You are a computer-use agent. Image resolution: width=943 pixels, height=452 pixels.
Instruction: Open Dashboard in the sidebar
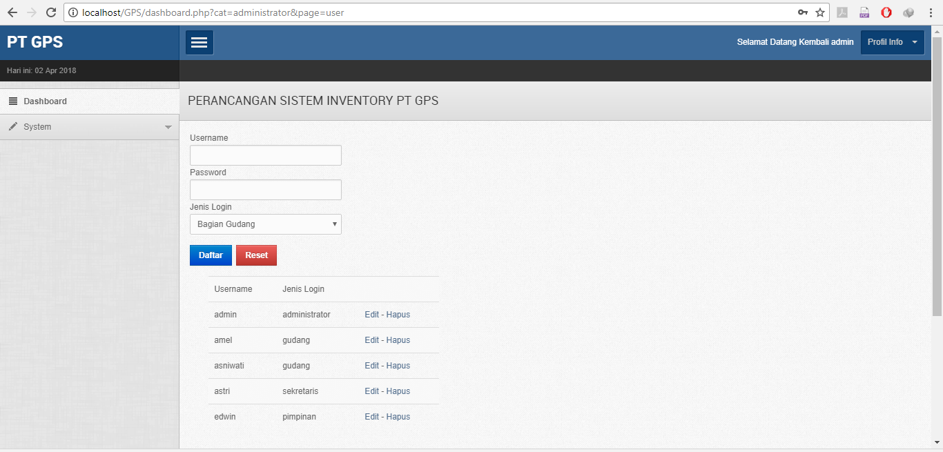(45, 101)
